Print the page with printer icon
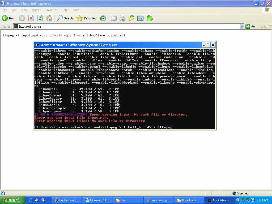 122,18
